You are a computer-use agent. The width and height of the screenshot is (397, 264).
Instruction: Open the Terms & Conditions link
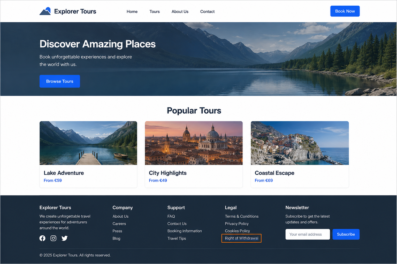[242, 216]
